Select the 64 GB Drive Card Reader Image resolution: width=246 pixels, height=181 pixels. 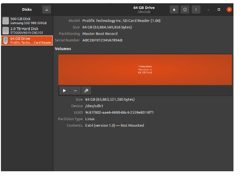pos(27,40)
